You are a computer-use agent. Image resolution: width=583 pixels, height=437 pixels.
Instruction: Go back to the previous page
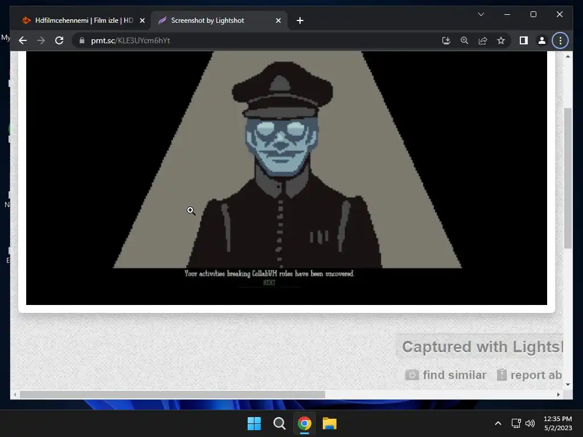point(23,40)
